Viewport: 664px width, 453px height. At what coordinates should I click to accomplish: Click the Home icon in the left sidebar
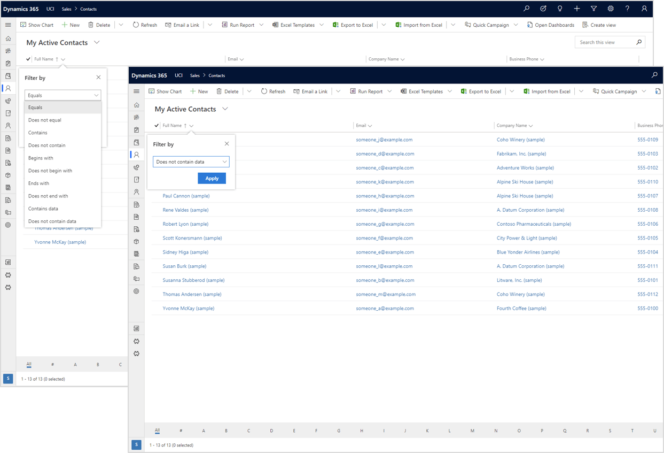pos(8,38)
